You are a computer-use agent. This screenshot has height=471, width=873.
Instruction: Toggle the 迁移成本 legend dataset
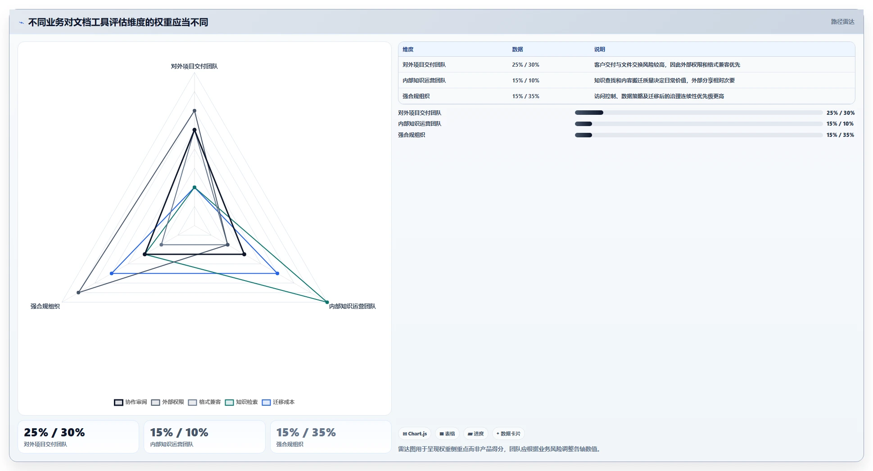[x=278, y=402]
